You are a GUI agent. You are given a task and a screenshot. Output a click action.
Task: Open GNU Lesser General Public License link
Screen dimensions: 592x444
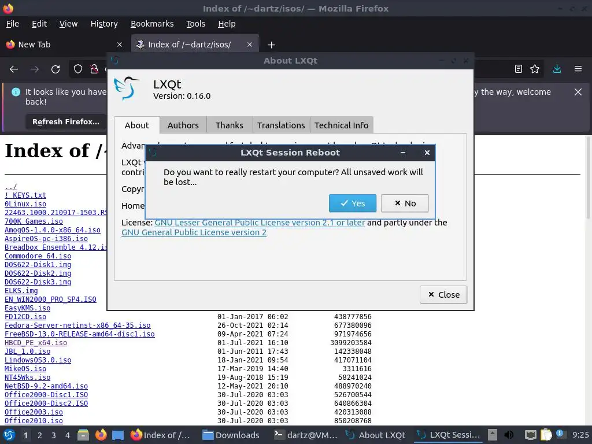pos(260,223)
